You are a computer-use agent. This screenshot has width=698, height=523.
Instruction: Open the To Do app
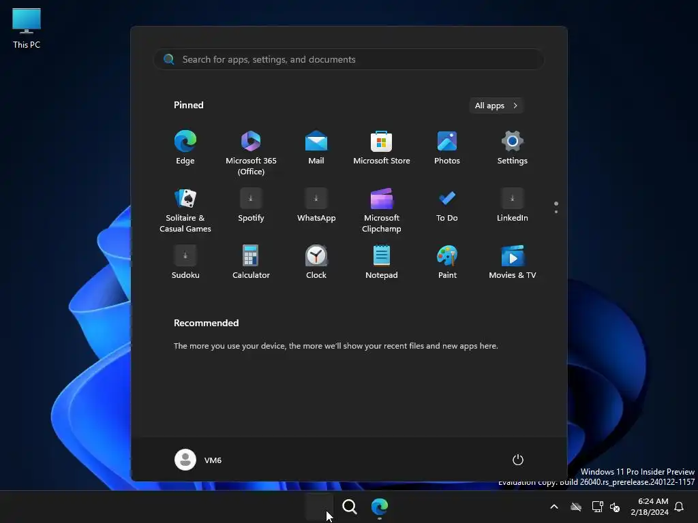[x=447, y=206]
